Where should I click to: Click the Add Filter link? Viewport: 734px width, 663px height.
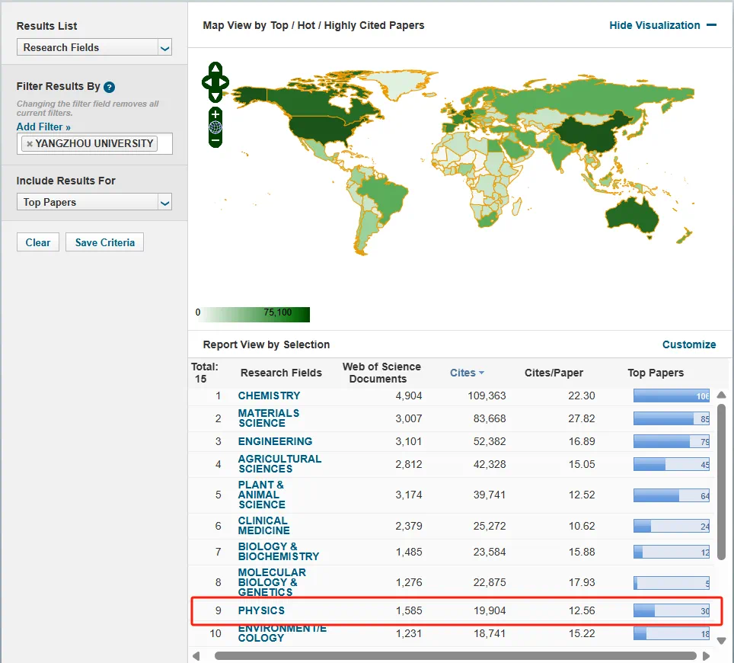click(x=43, y=127)
